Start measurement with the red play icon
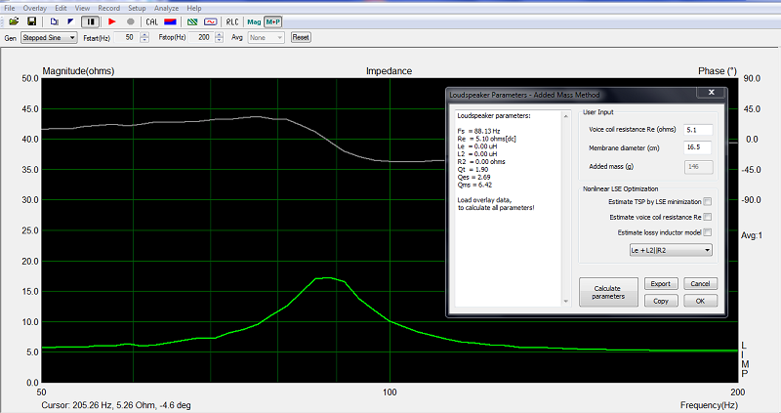 click(112, 21)
